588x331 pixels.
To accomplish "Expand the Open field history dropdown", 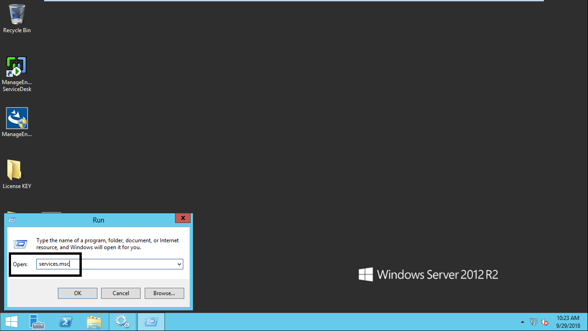I will point(179,264).
